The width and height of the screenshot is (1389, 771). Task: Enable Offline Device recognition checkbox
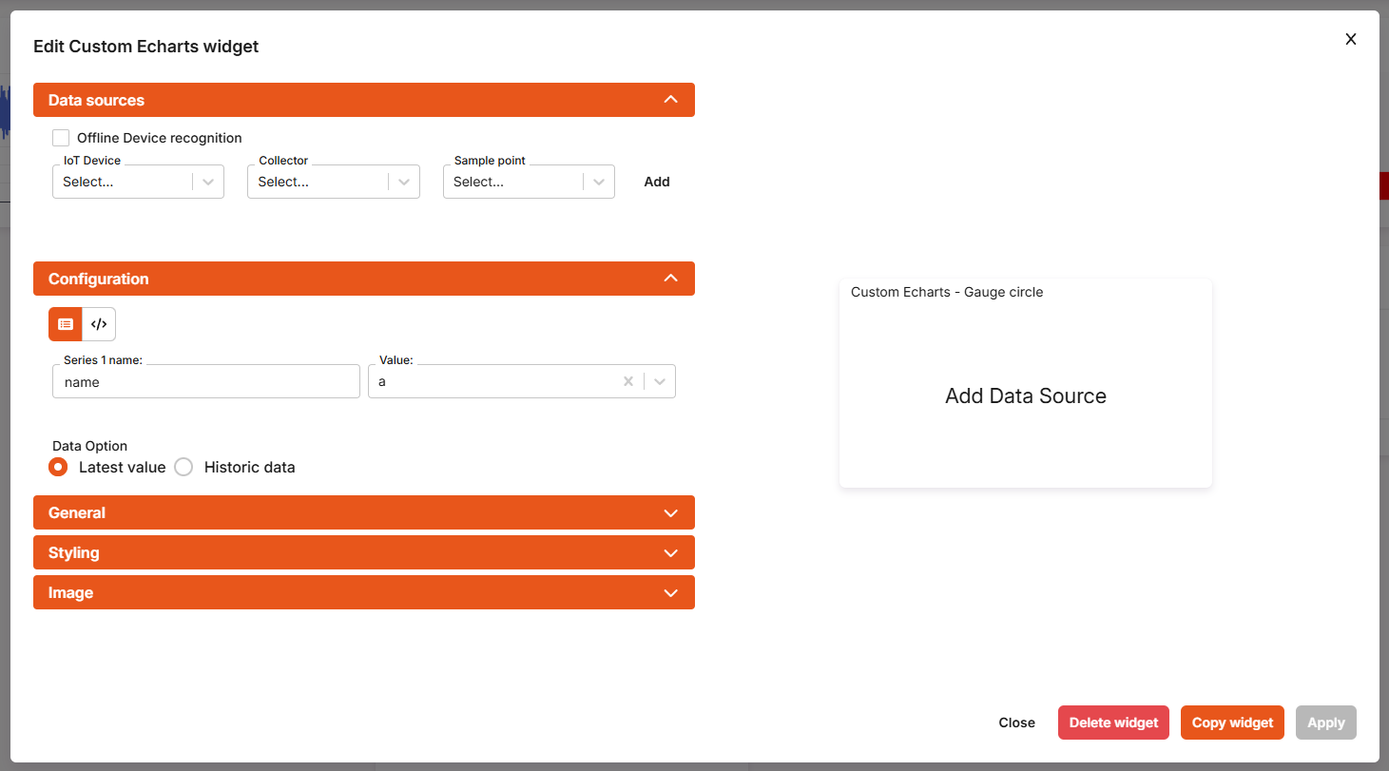tap(61, 138)
